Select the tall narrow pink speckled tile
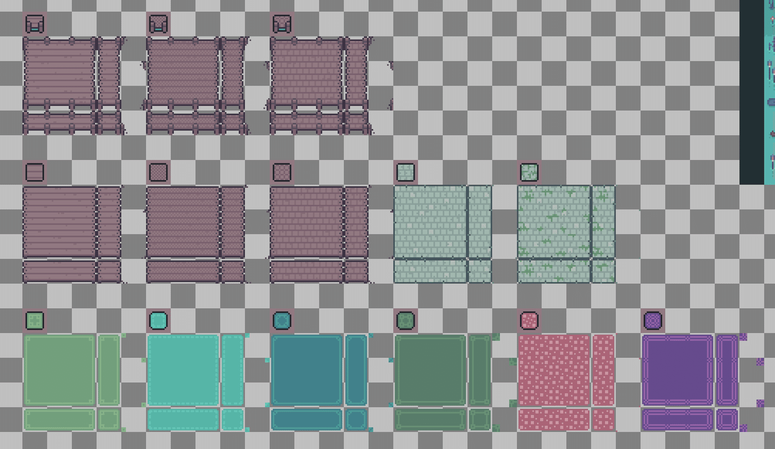The width and height of the screenshot is (775, 449). tap(604, 370)
